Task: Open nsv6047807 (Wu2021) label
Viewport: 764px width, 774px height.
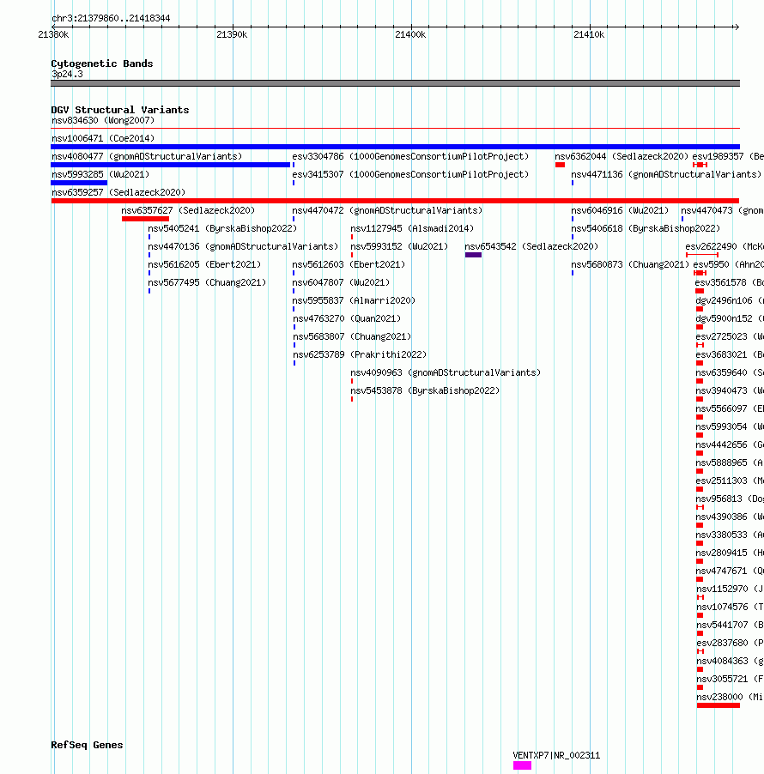Action: [x=341, y=283]
